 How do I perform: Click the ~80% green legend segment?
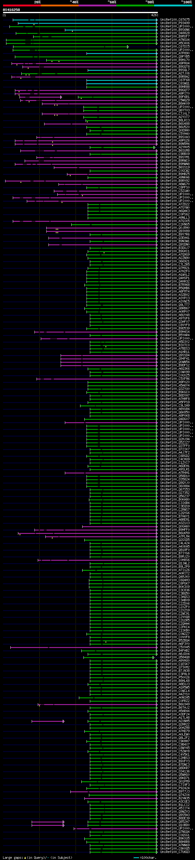pos(135,5)
